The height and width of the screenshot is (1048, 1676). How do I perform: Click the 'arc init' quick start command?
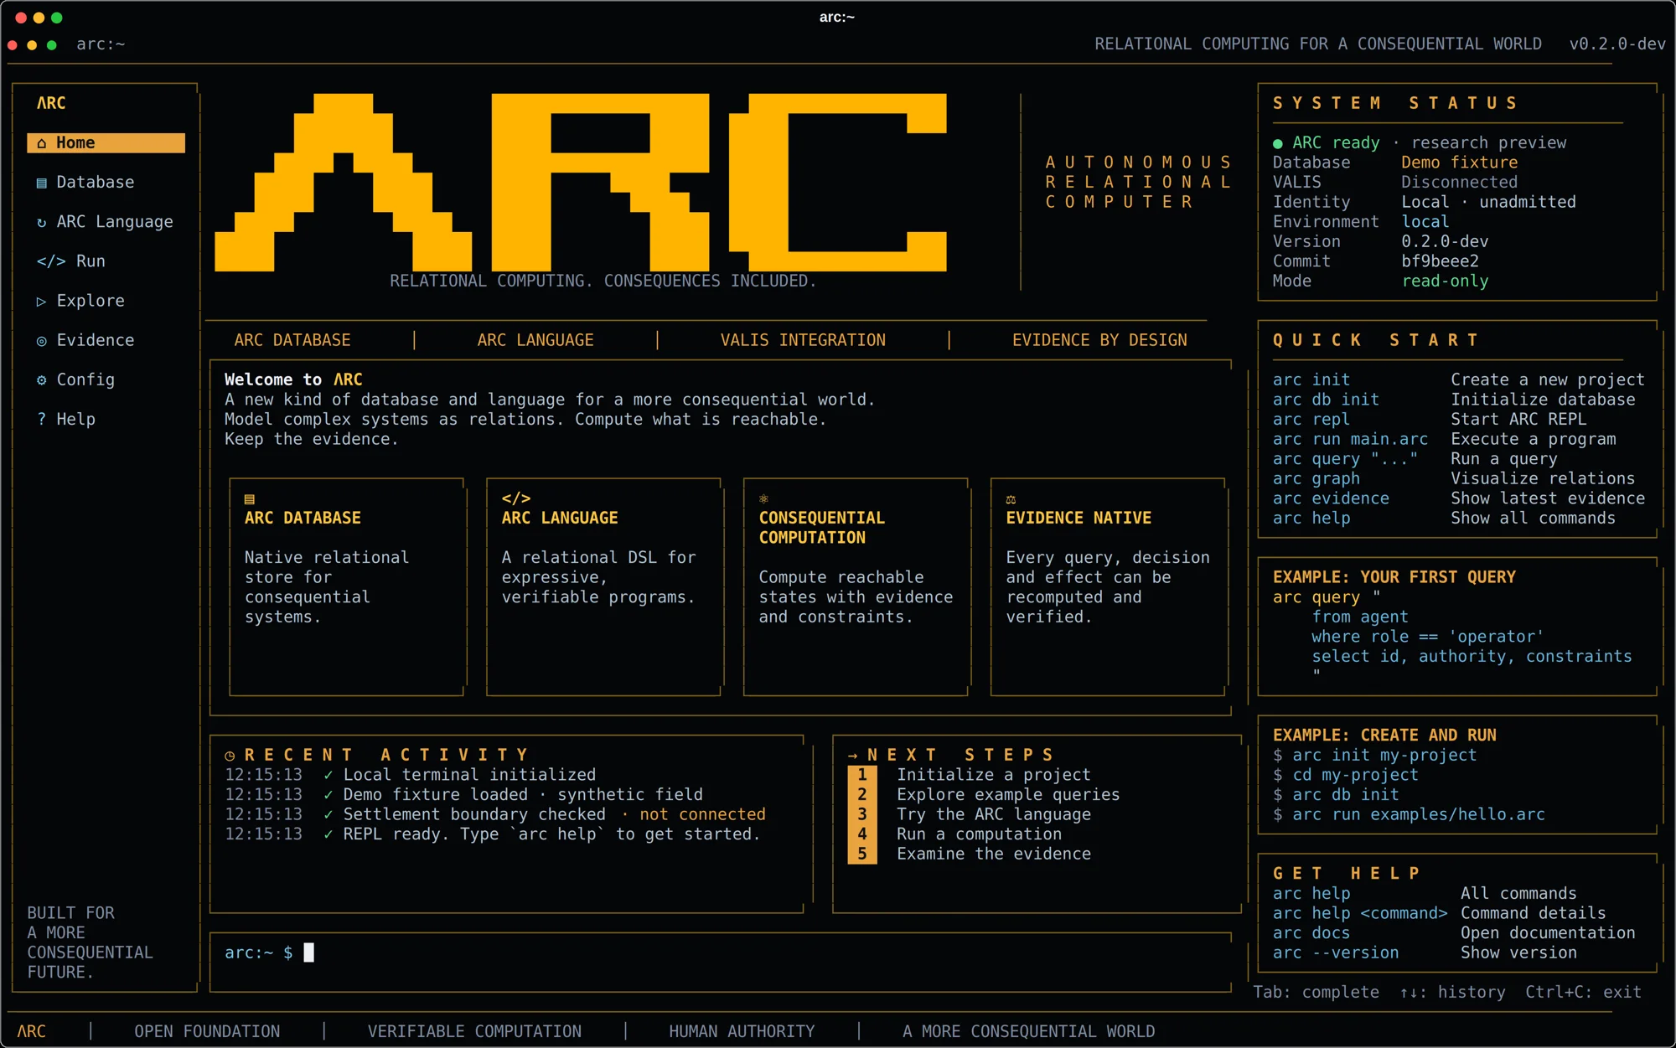[x=1311, y=379]
